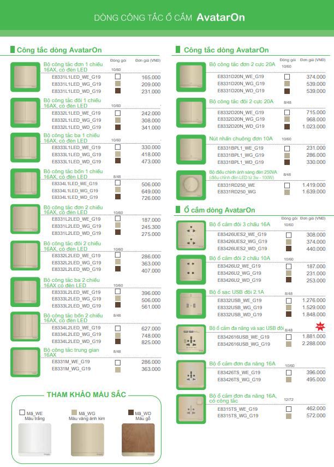Select the large white Mã_WE colour sample

(x=34, y=440)
